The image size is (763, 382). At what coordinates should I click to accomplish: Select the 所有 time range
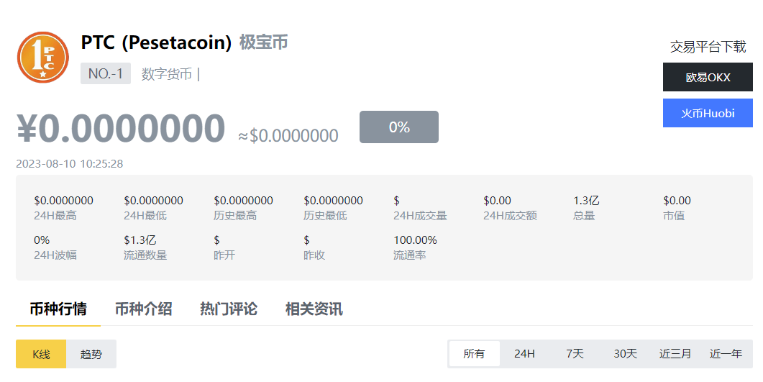[474, 354]
